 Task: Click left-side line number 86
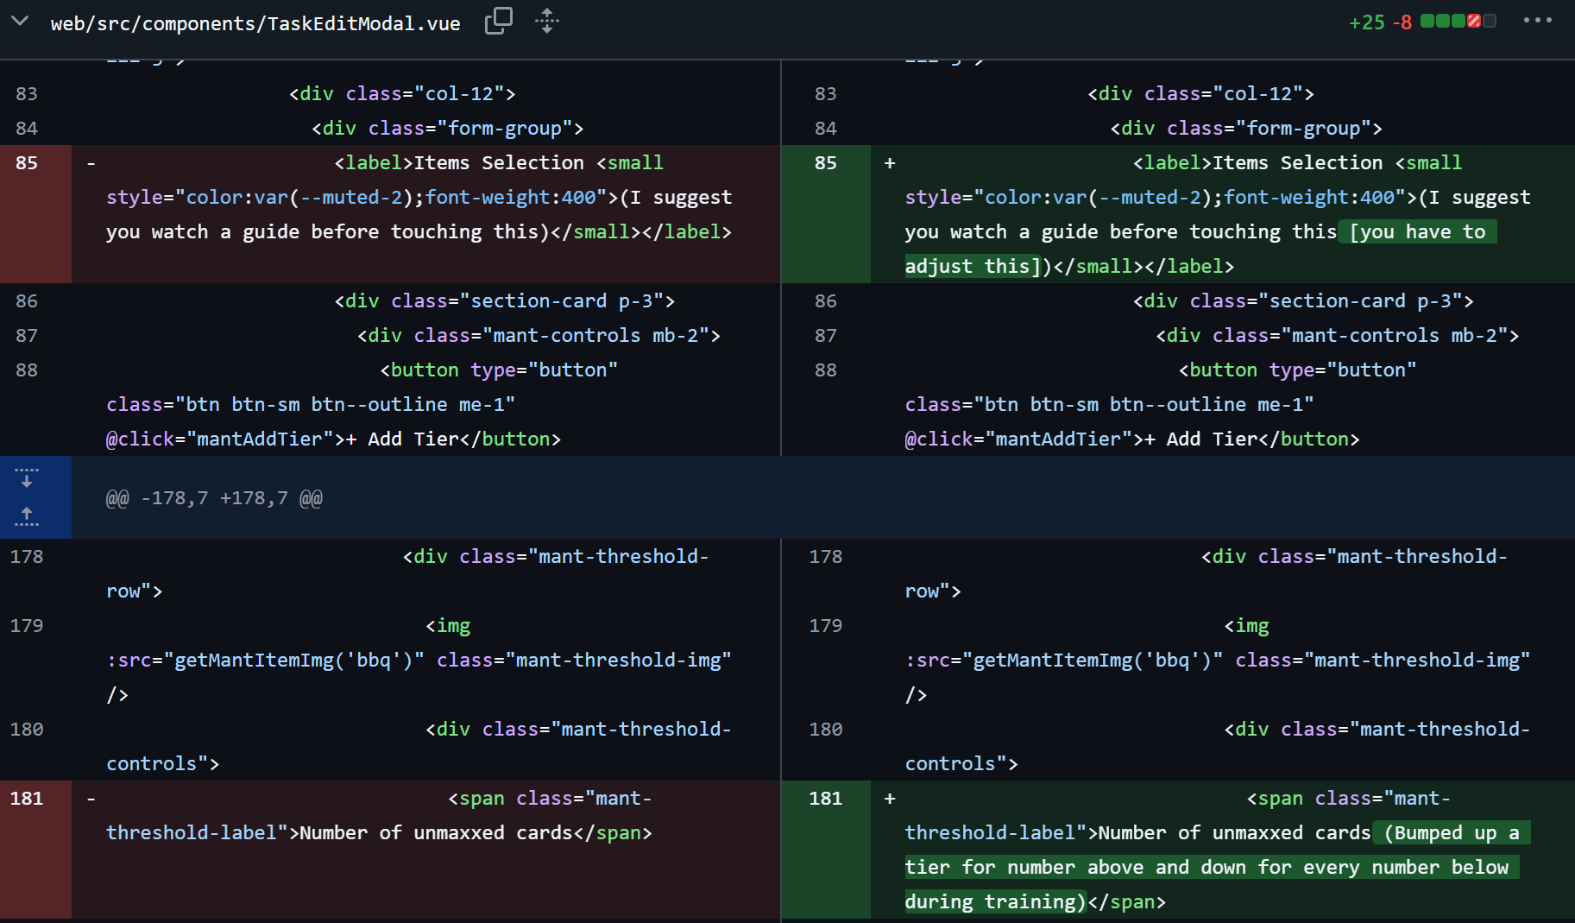[27, 300]
